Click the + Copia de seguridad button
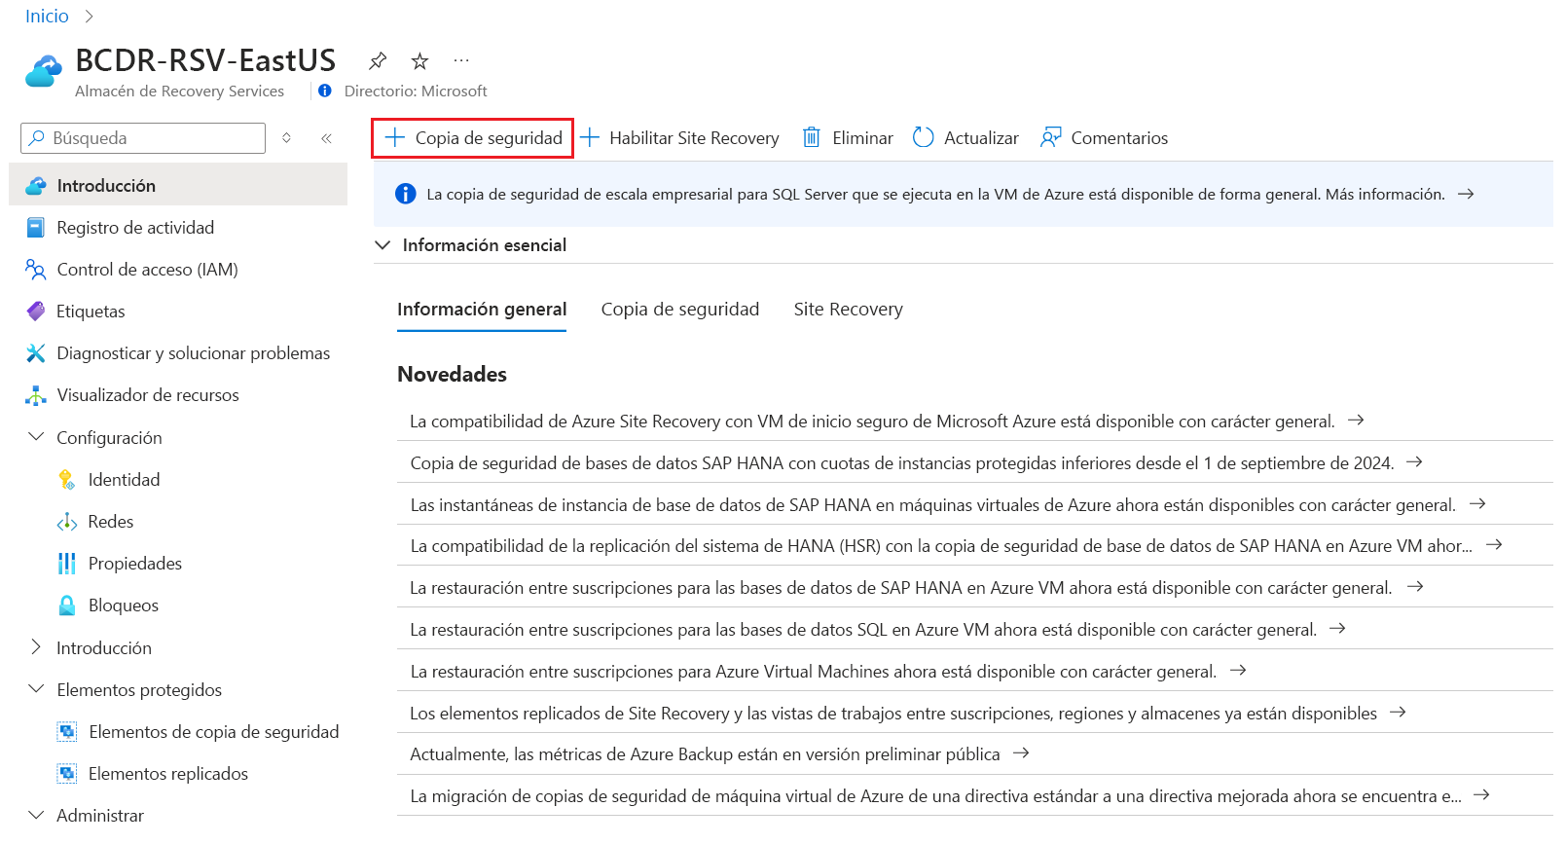1566x844 pixels. pyautogui.click(x=473, y=138)
